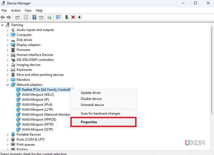This screenshot has height=155, width=214.
Task: Click the Portable Devices icon
Action: click(x=13, y=135)
